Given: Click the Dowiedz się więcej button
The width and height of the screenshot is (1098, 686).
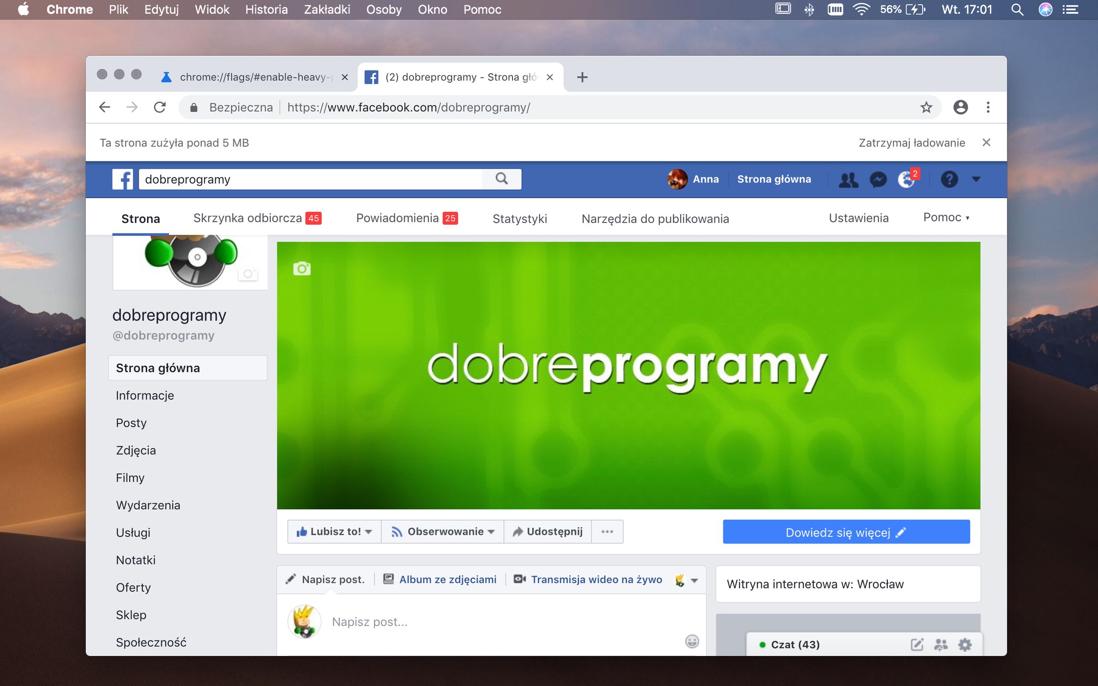Looking at the screenshot, I should pyautogui.click(x=846, y=532).
